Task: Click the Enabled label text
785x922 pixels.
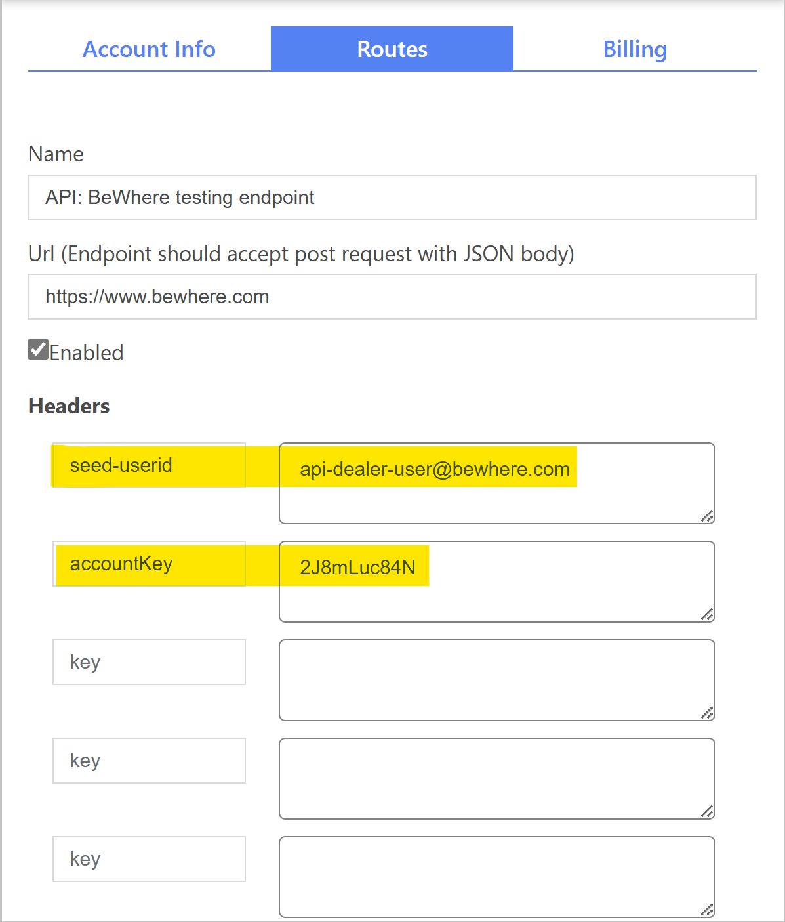Action: point(87,353)
